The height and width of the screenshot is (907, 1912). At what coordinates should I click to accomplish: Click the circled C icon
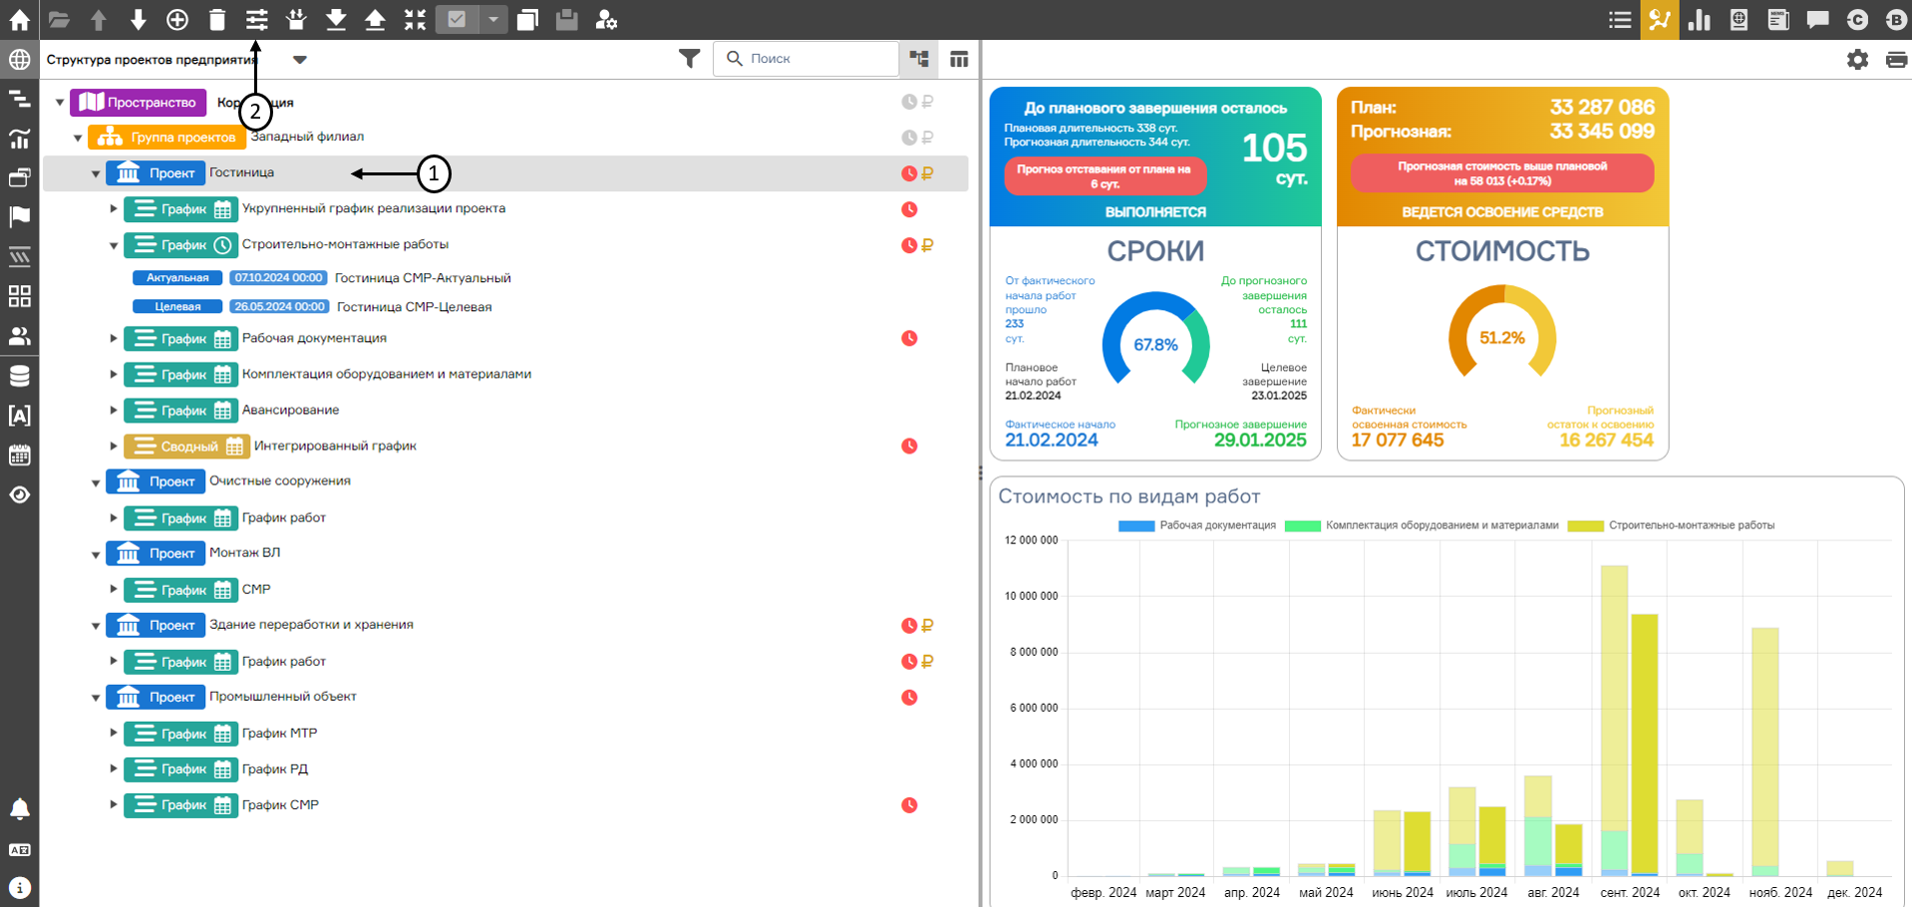tap(1857, 19)
